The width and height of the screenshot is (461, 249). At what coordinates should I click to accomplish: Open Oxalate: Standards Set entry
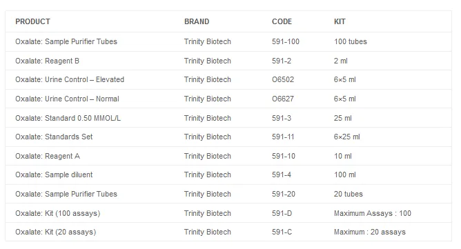[x=54, y=137]
